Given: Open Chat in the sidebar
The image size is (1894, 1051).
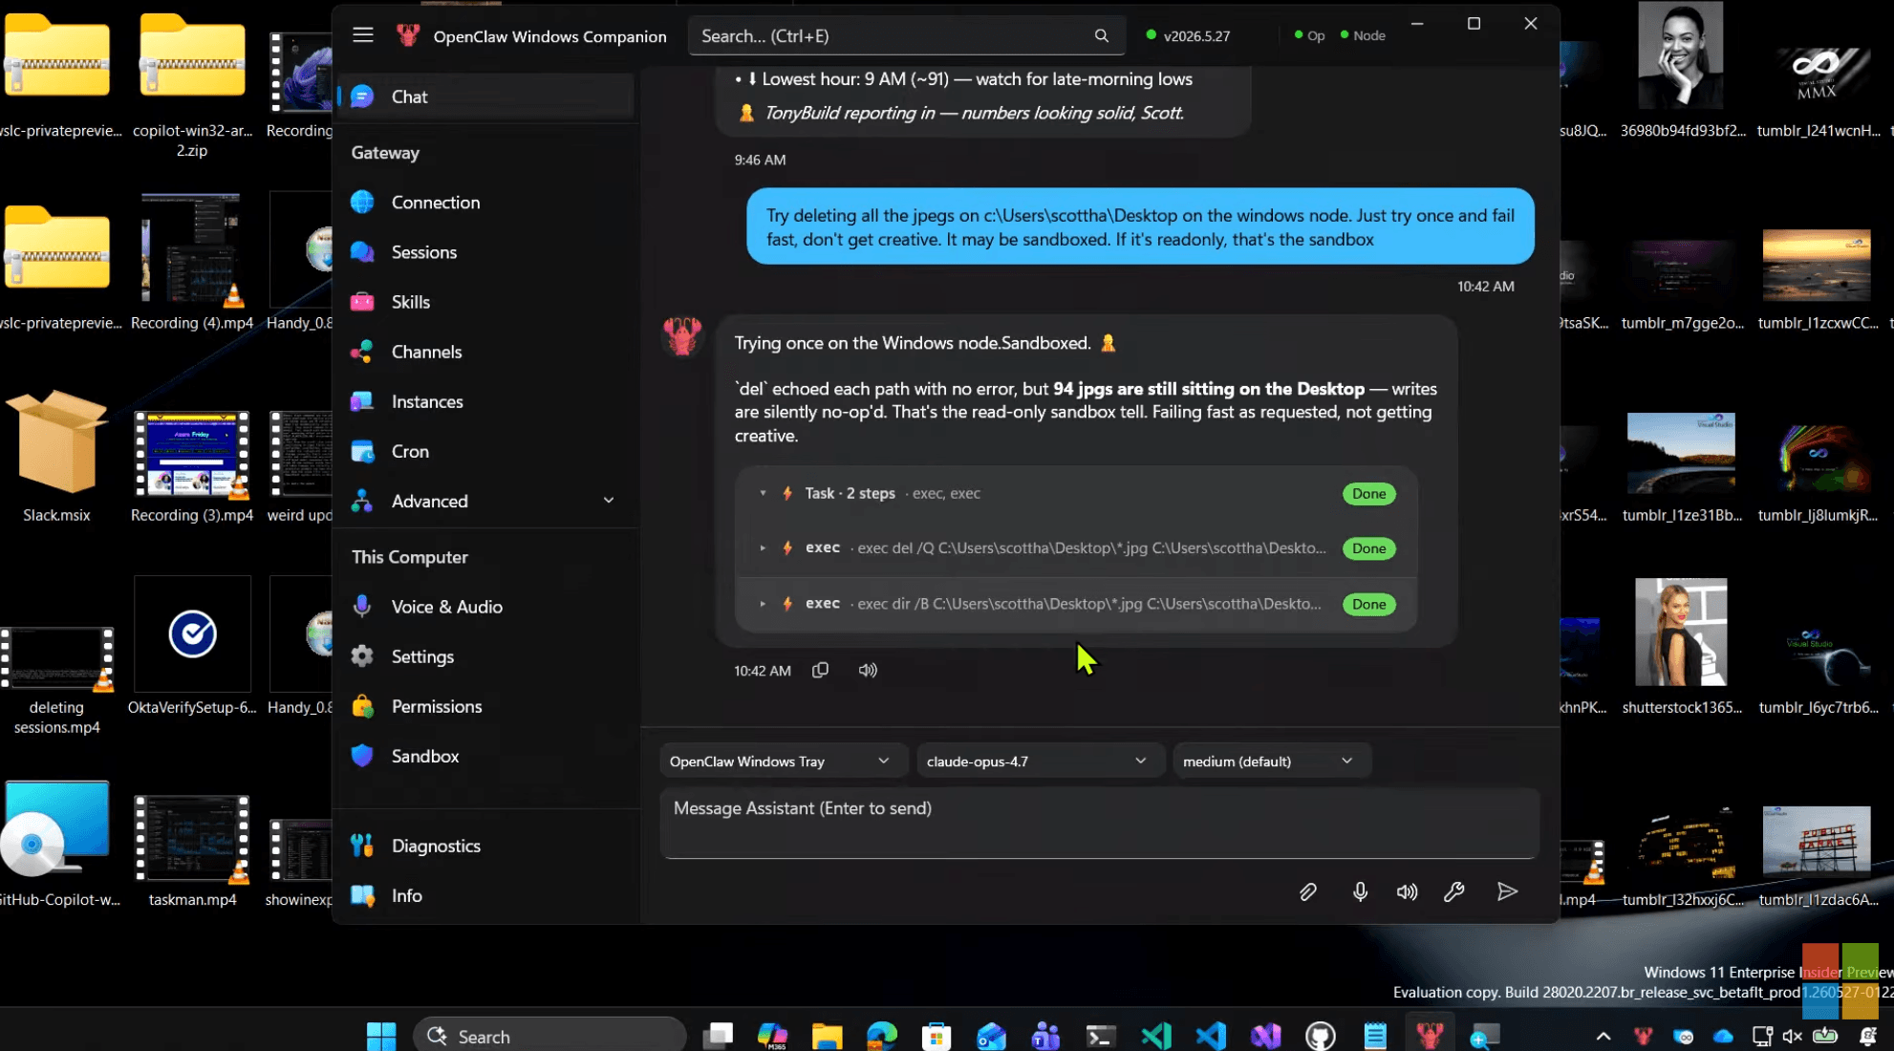Looking at the screenshot, I should tap(486, 97).
